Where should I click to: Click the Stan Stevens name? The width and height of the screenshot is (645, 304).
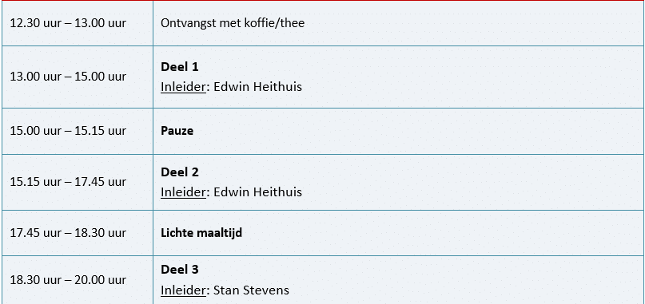tap(251, 290)
